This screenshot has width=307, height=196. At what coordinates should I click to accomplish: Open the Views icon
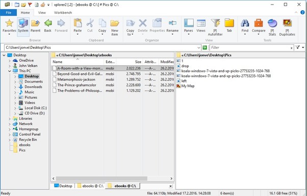pos(201,23)
